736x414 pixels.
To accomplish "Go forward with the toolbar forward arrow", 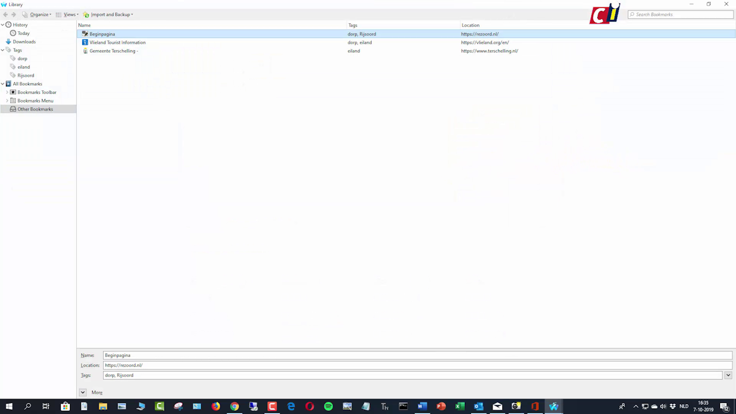I will click(13, 14).
